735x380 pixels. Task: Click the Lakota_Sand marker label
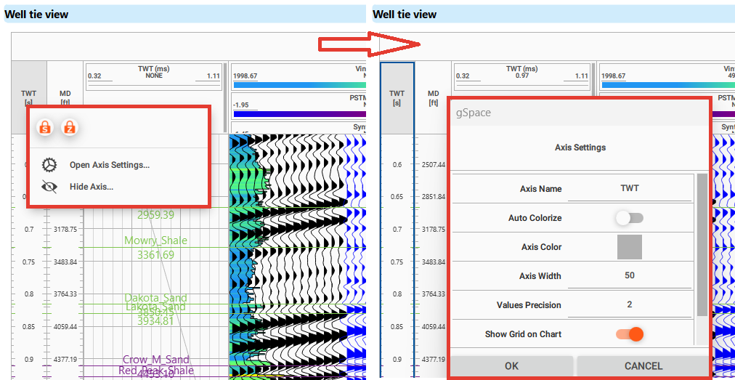155,307
